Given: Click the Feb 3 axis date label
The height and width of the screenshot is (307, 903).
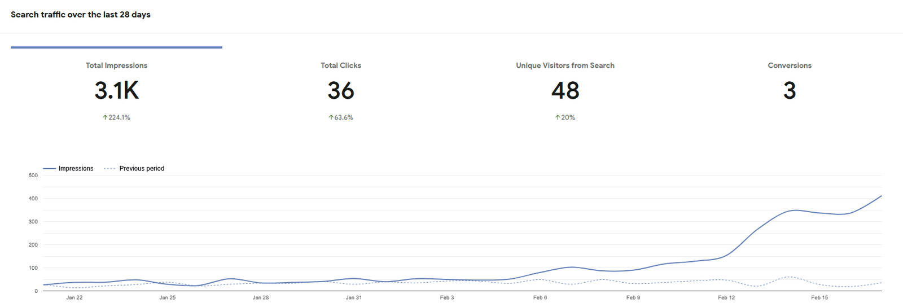Looking at the screenshot, I should tap(447, 297).
